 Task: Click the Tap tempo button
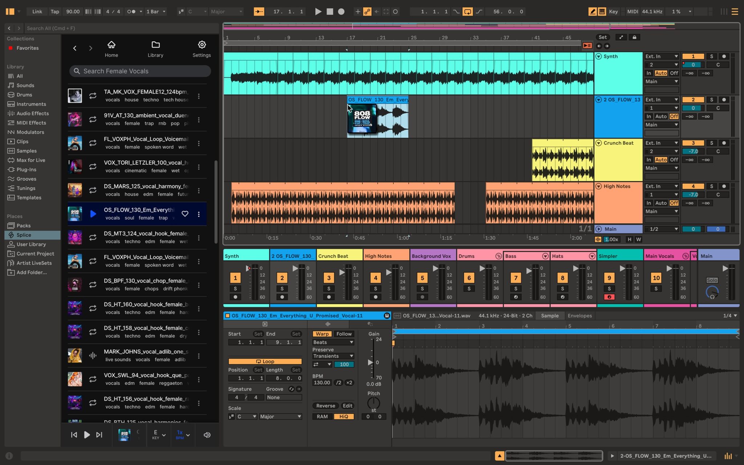(x=55, y=11)
